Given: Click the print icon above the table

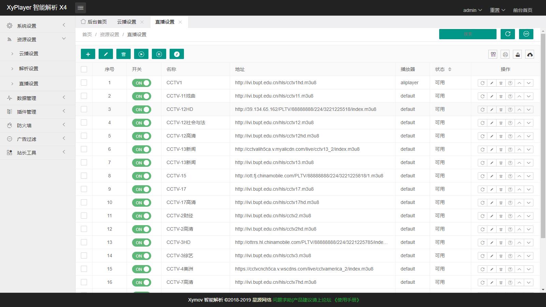Looking at the screenshot, I should point(505,55).
